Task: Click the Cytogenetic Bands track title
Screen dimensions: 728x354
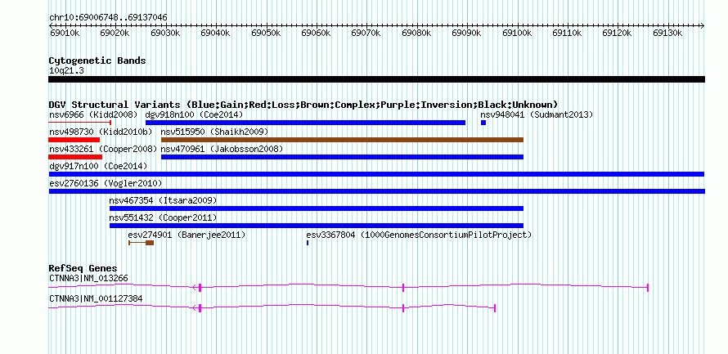Action: tap(97, 60)
